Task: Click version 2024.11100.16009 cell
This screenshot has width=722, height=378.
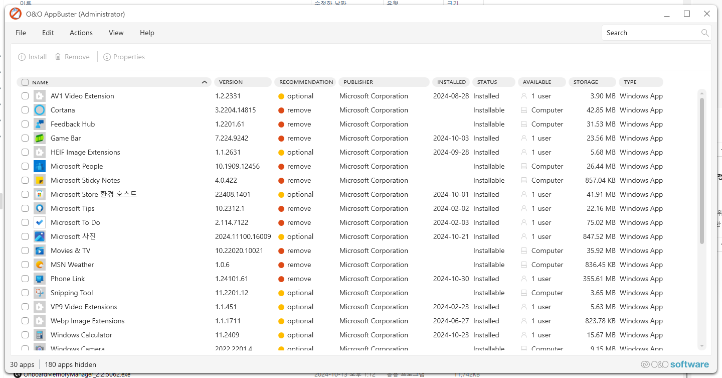Action: pyautogui.click(x=243, y=236)
